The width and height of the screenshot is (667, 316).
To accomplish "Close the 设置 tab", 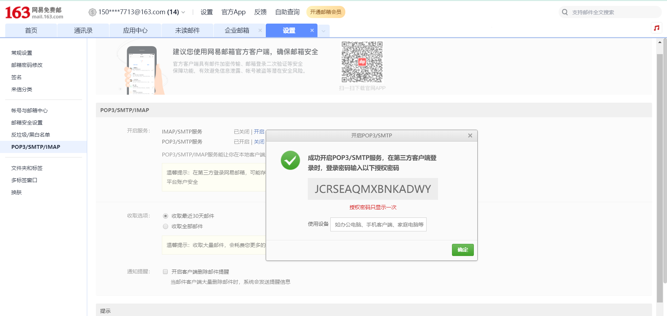I will (x=312, y=31).
